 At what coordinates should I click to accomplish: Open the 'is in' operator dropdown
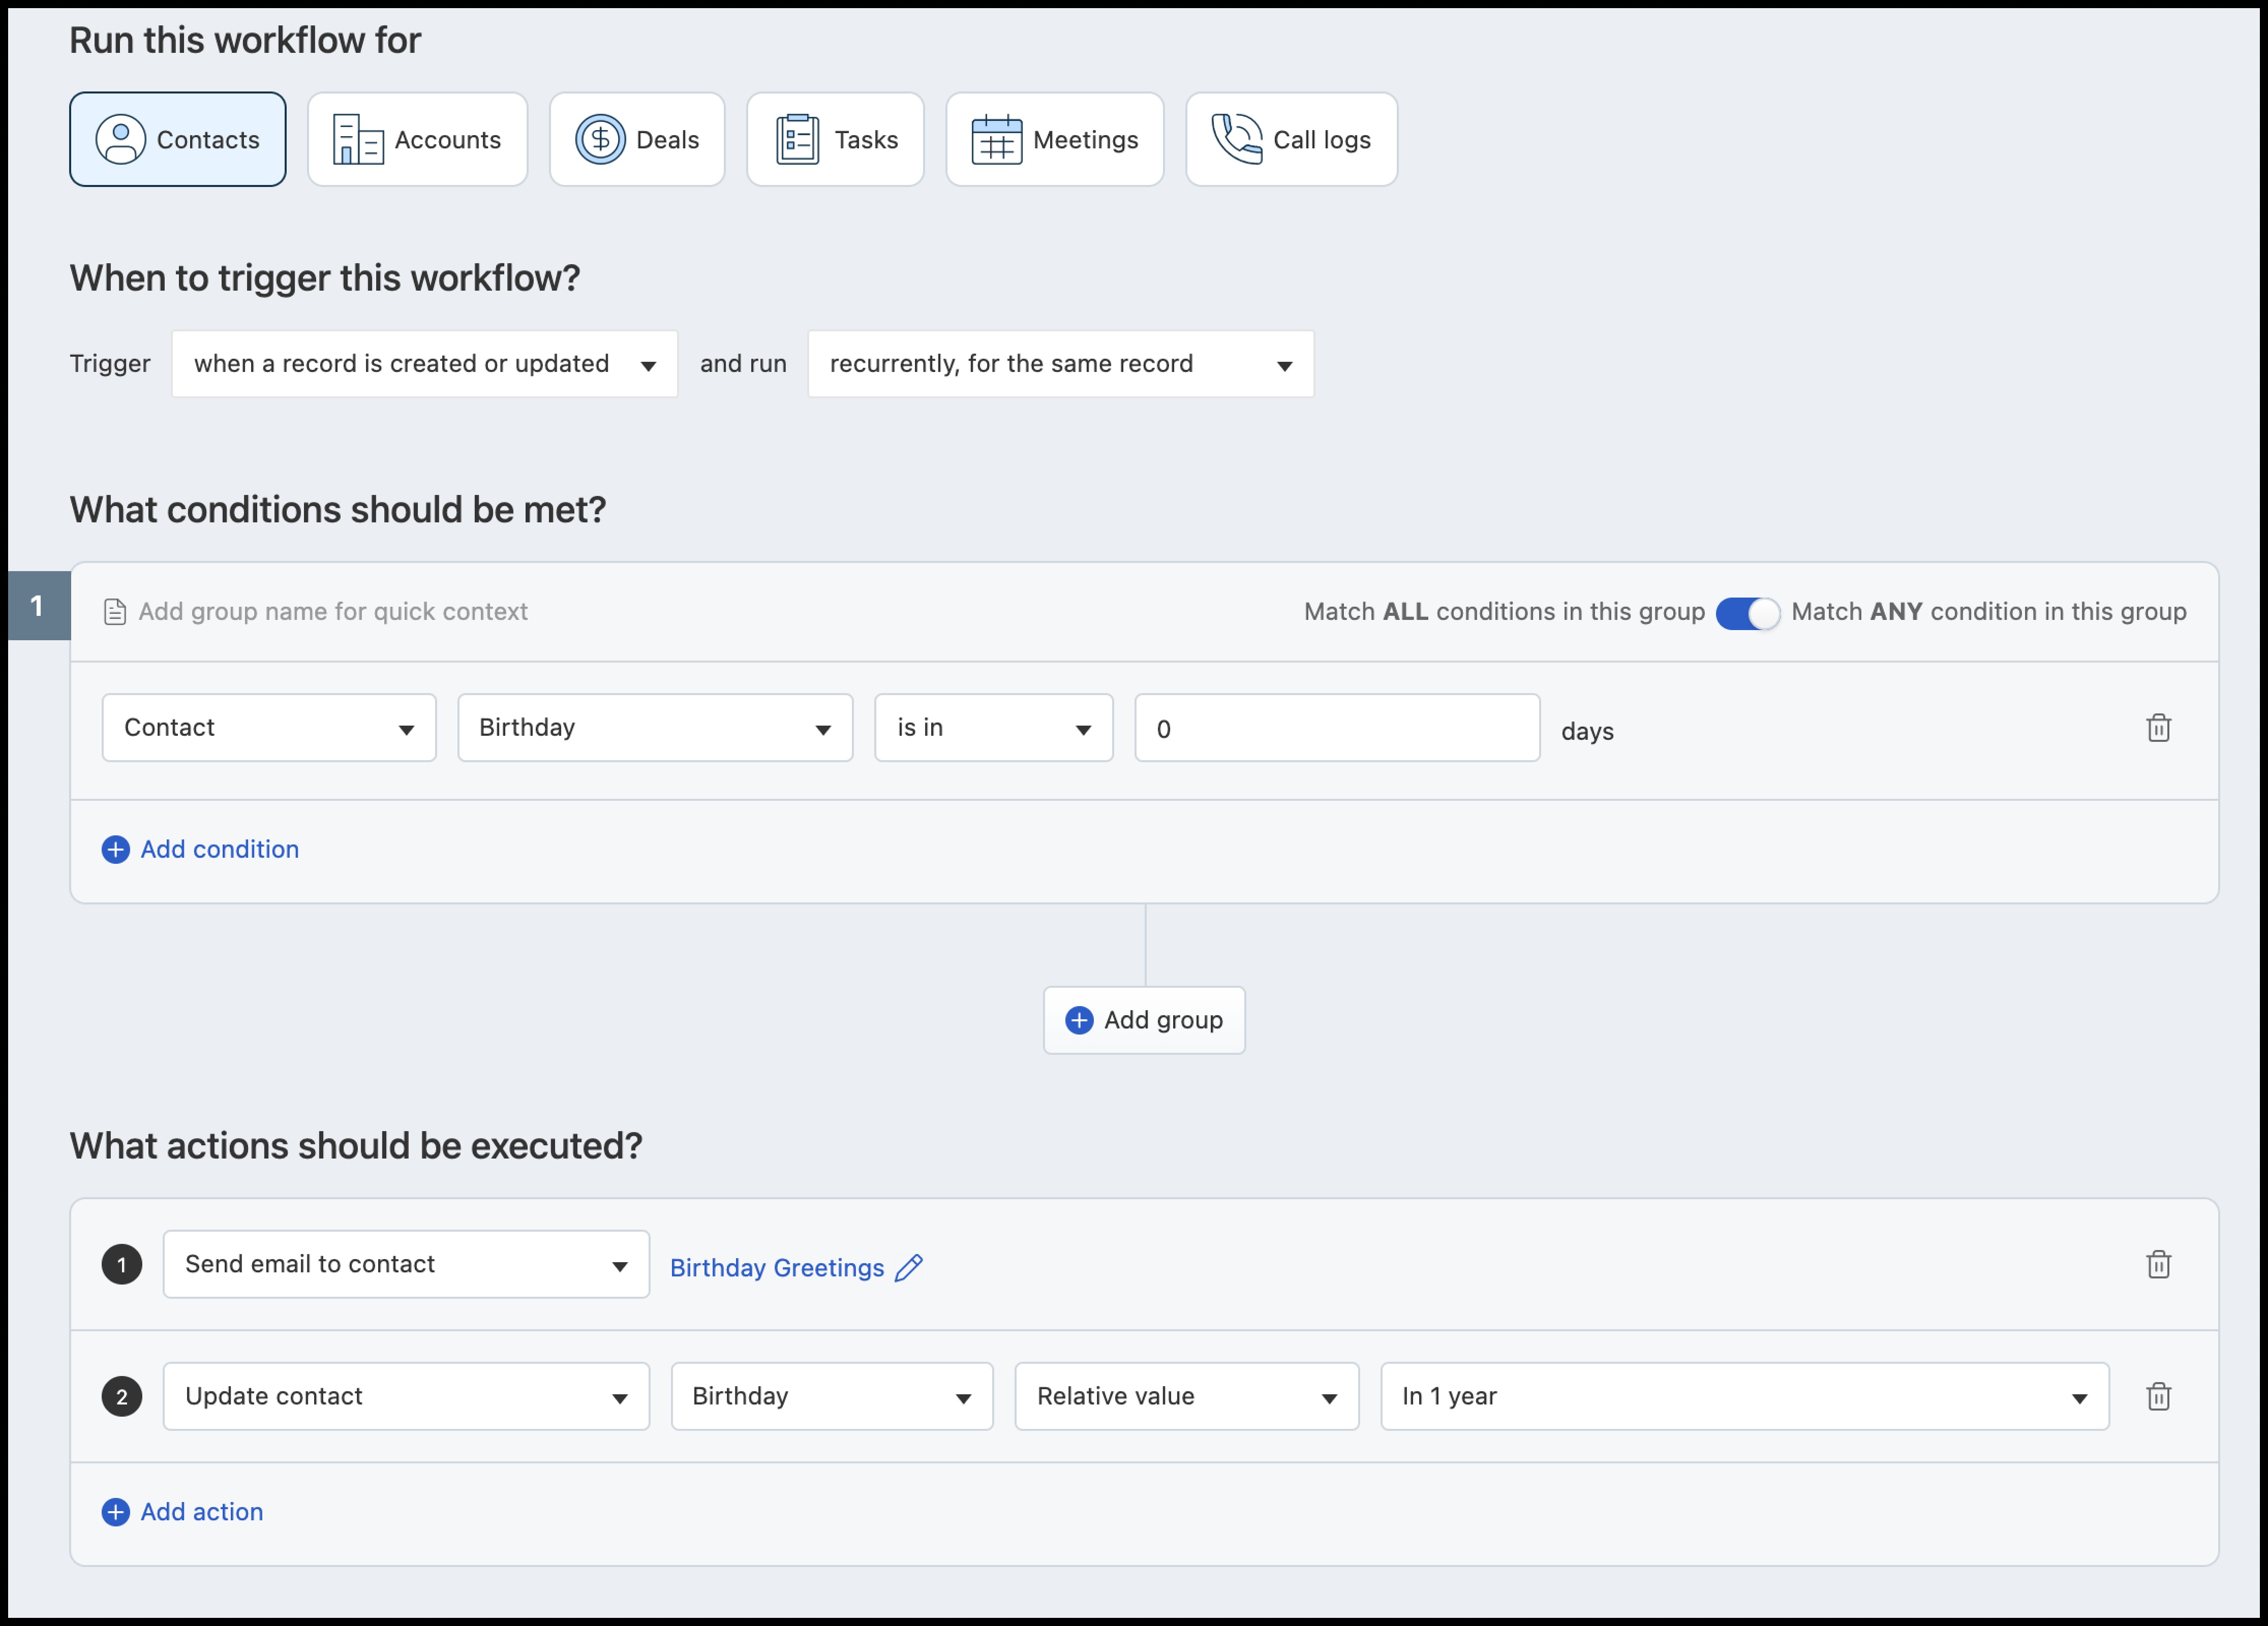pyautogui.click(x=993, y=729)
